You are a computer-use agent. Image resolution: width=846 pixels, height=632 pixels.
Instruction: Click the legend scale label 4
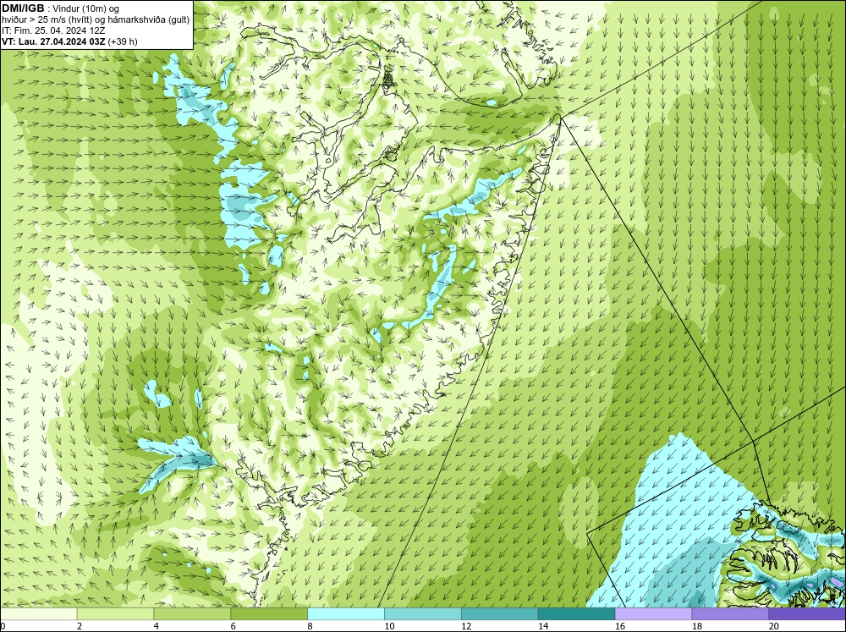tap(157, 626)
